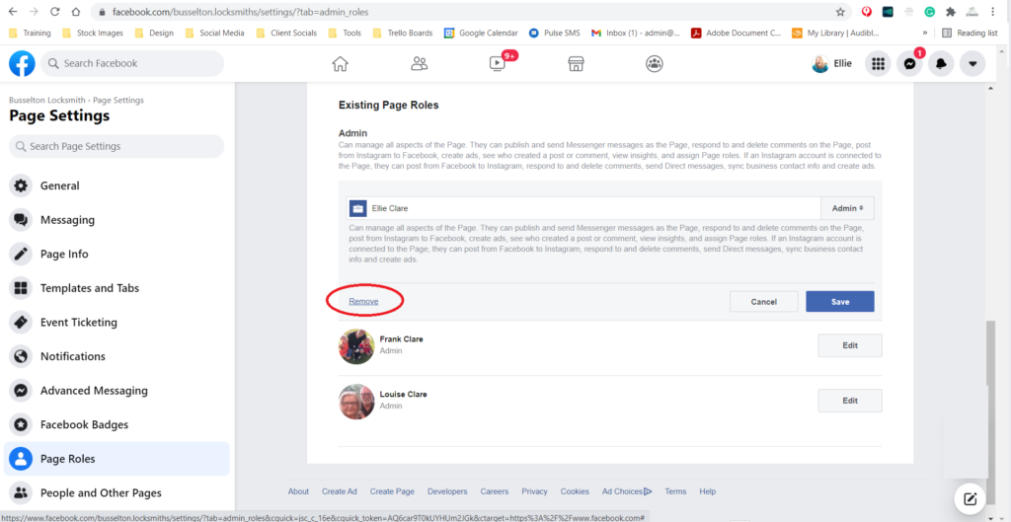Click the Search Page Settings field
Viewport: 1011px width, 522px height.
(117, 146)
